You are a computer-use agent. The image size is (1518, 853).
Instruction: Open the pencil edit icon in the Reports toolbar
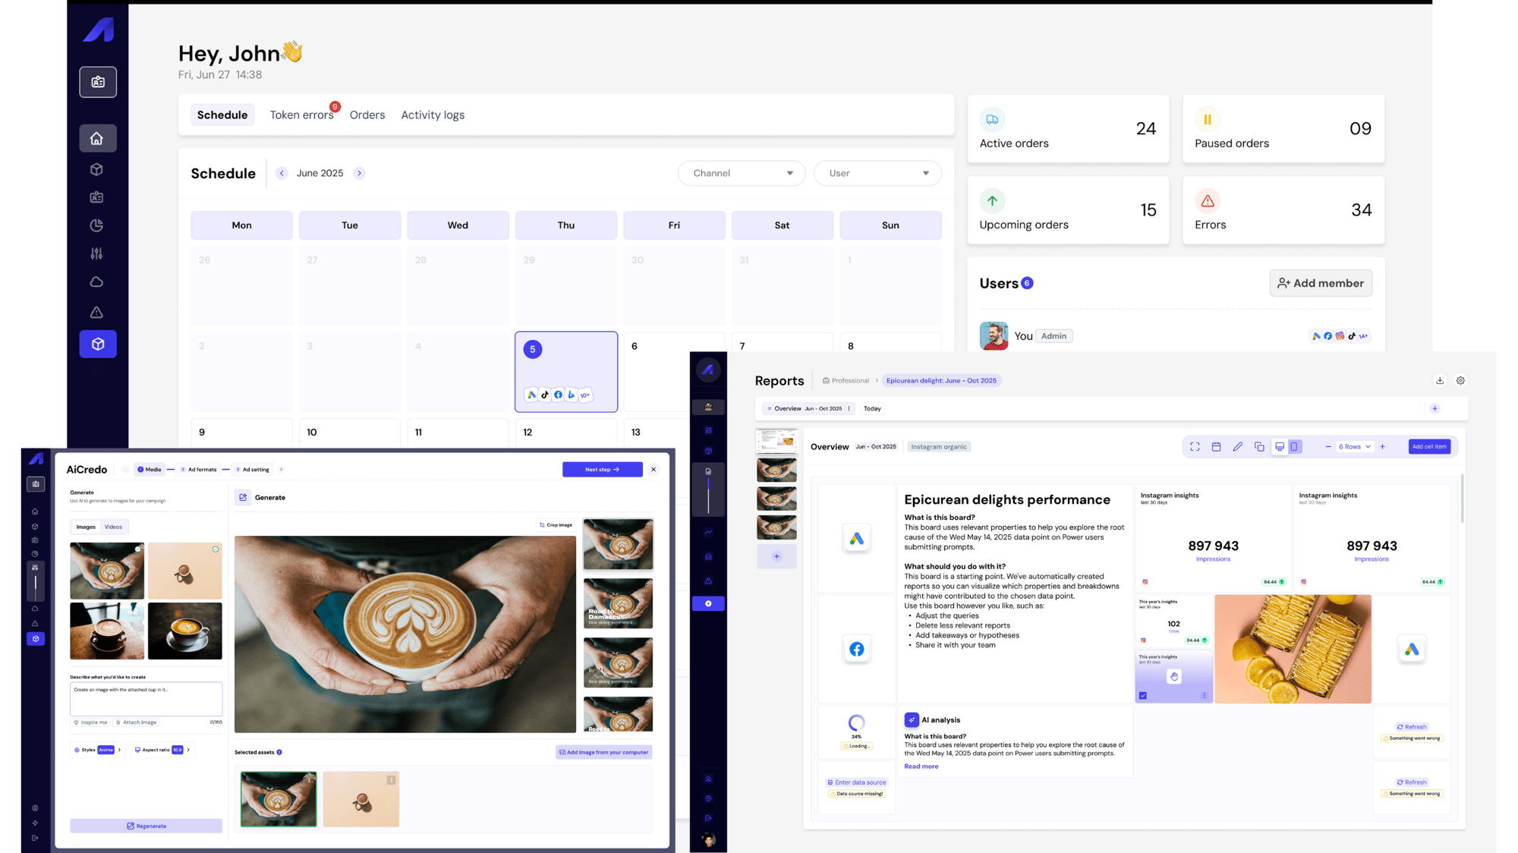(1239, 447)
